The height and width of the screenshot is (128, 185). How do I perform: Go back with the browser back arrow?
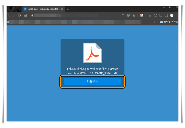(9, 15)
